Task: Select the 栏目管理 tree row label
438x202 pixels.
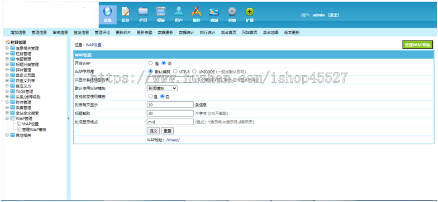Action: click(18, 42)
